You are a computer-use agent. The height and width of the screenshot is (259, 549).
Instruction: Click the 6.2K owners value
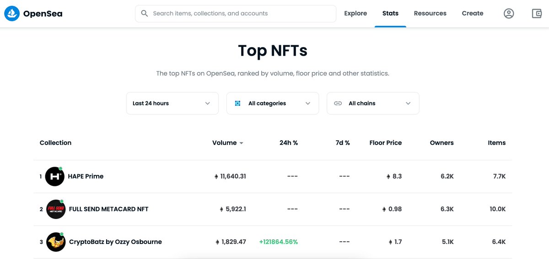pyautogui.click(x=447, y=176)
